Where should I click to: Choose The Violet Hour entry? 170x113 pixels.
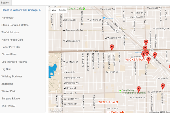10,32
